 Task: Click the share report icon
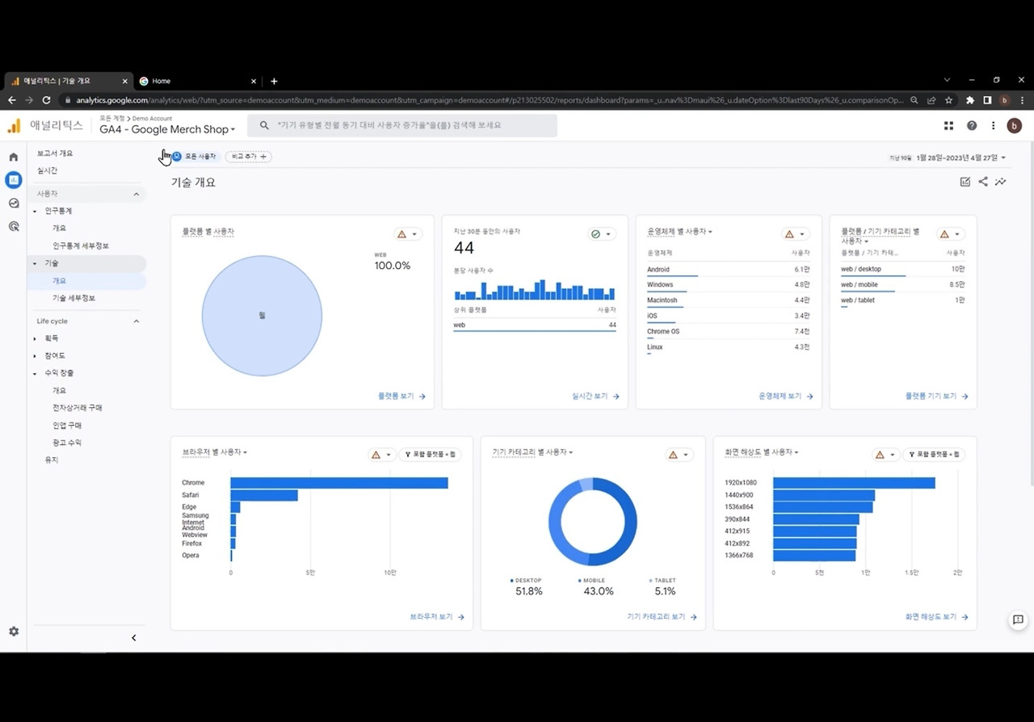pos(983,182)
